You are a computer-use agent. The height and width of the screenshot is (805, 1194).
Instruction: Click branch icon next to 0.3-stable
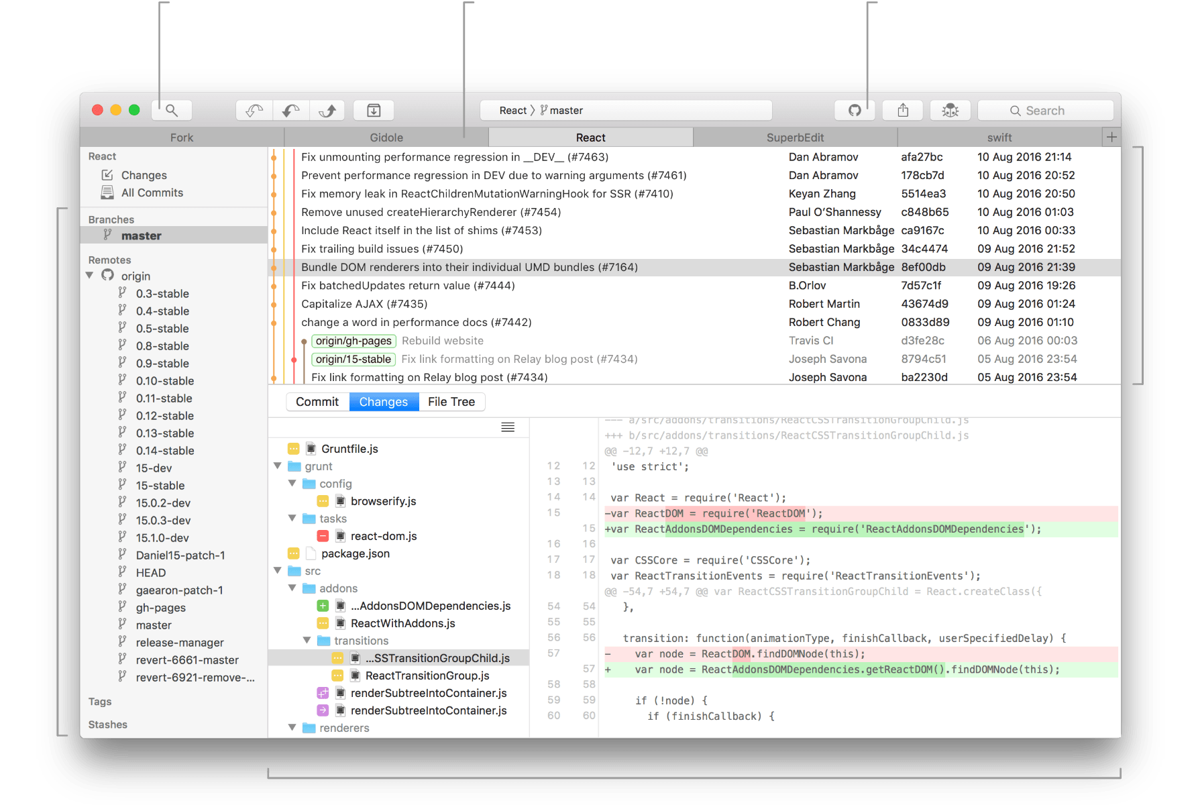pos(122,293)
